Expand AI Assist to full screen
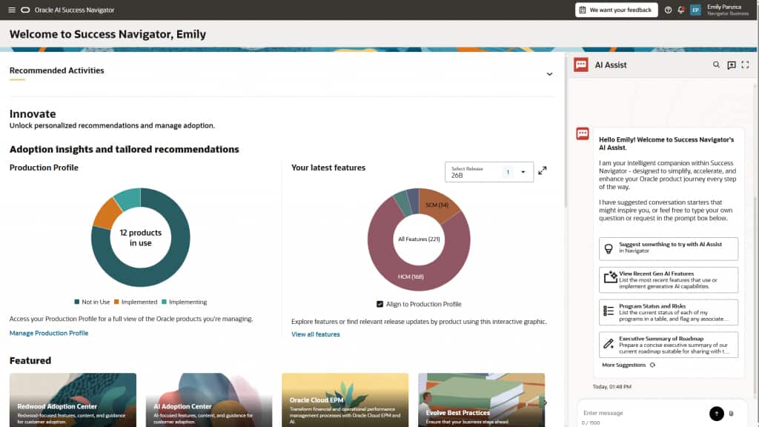 pyautogui.click(x=745, y=64)
